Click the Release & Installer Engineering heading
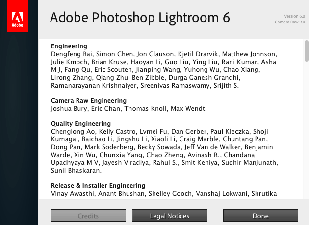 coord(98,186)
